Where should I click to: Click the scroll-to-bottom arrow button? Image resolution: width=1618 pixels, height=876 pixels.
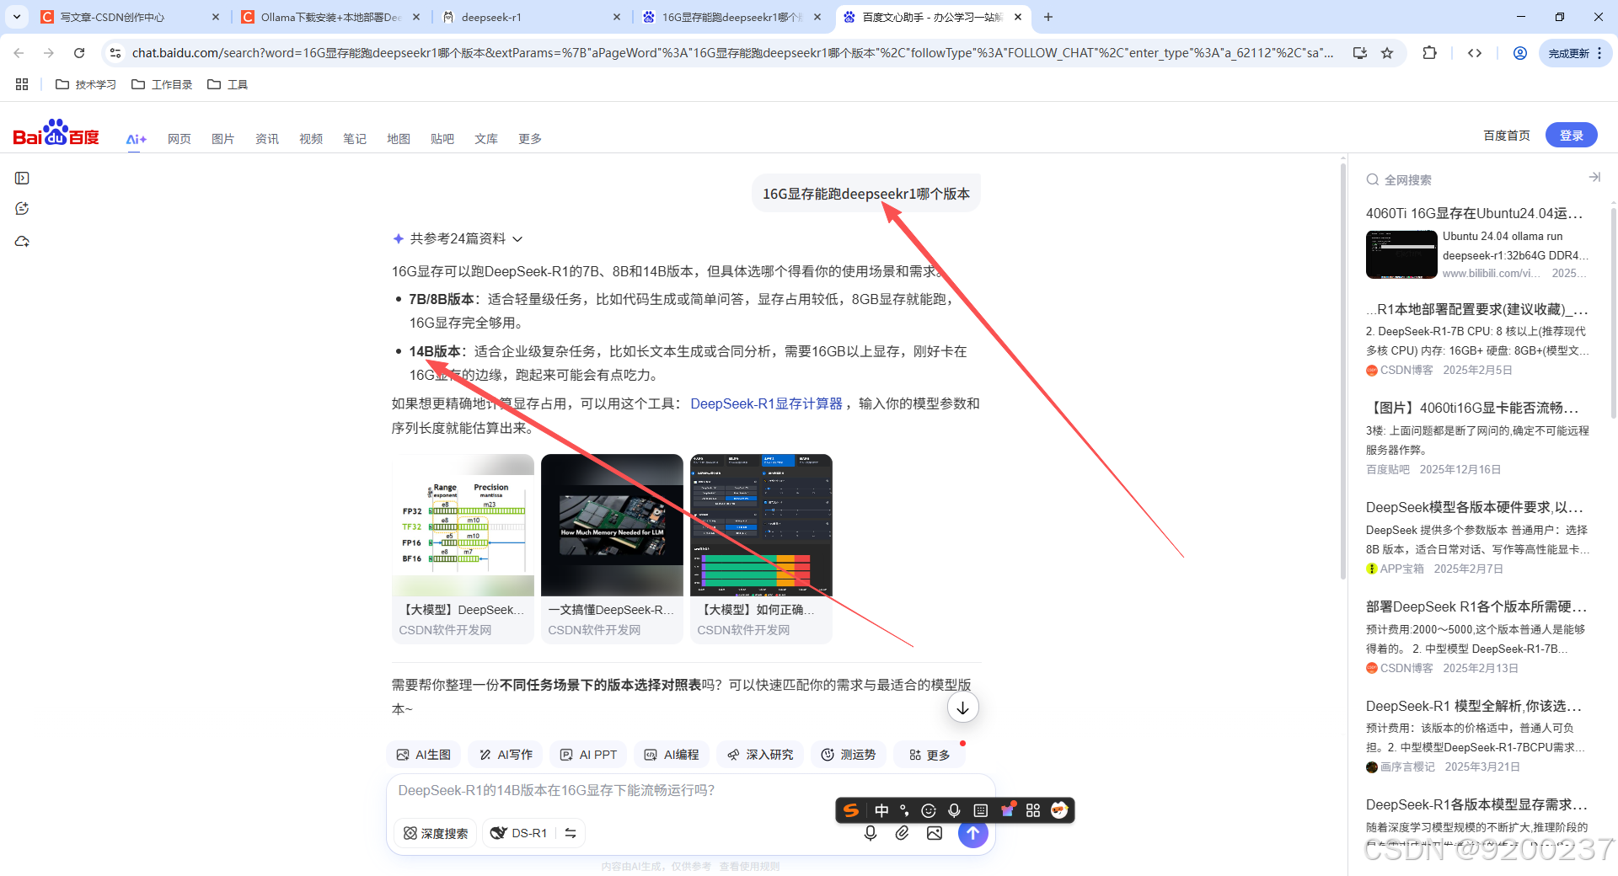coord(962,708)
